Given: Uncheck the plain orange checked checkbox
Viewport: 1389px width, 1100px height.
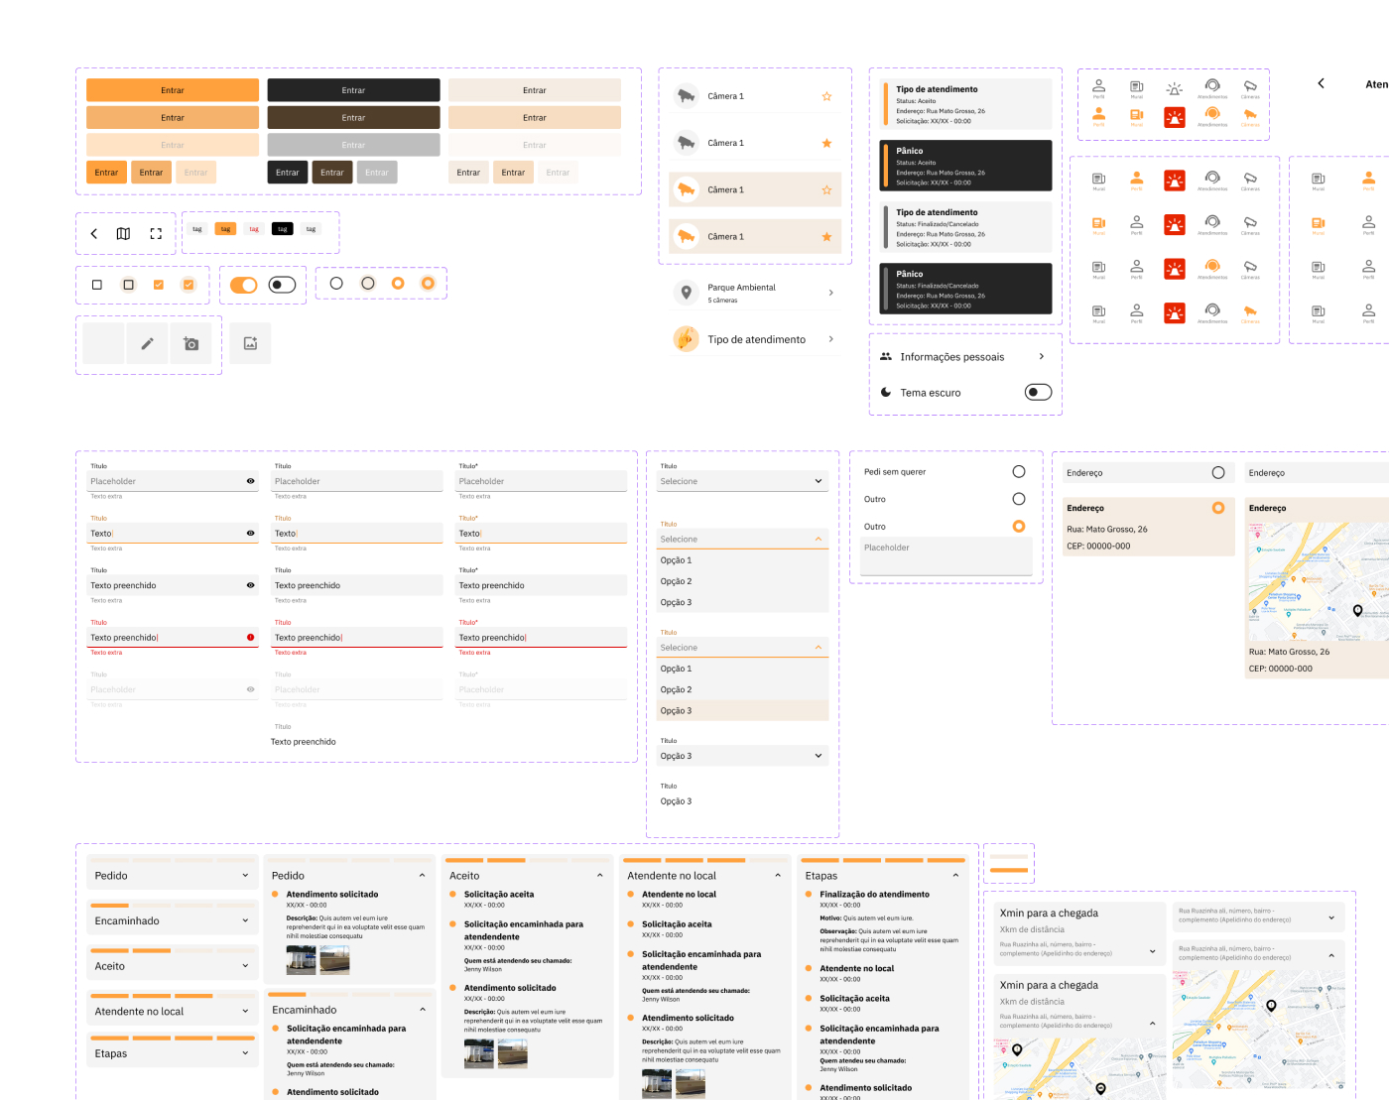Looking at the screenshot, I should pyautogui.click(x=158, y=285).
